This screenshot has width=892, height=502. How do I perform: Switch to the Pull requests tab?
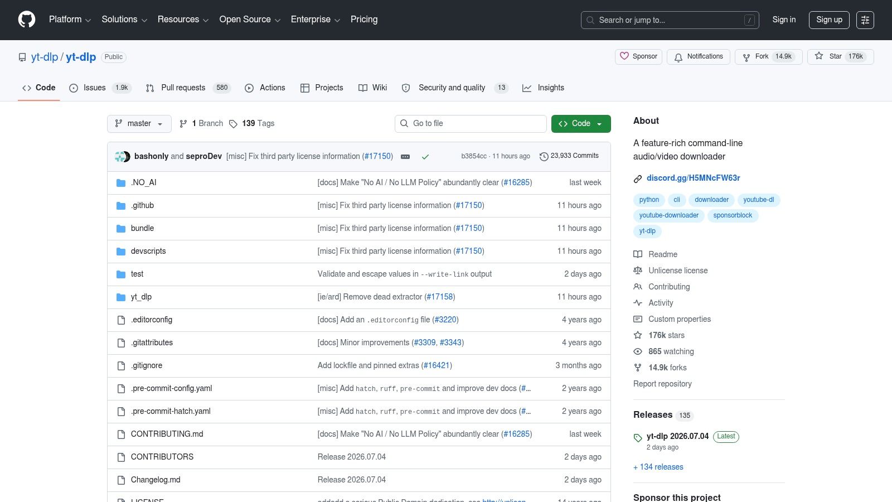pos(188,88)
